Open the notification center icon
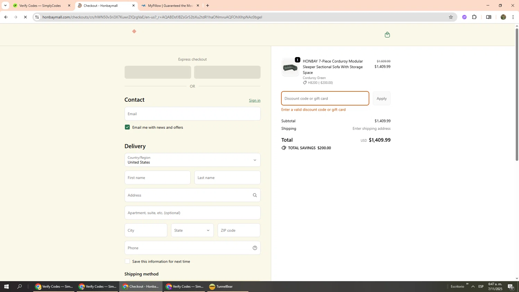The image size is (519, 292). tap(511, 286)
